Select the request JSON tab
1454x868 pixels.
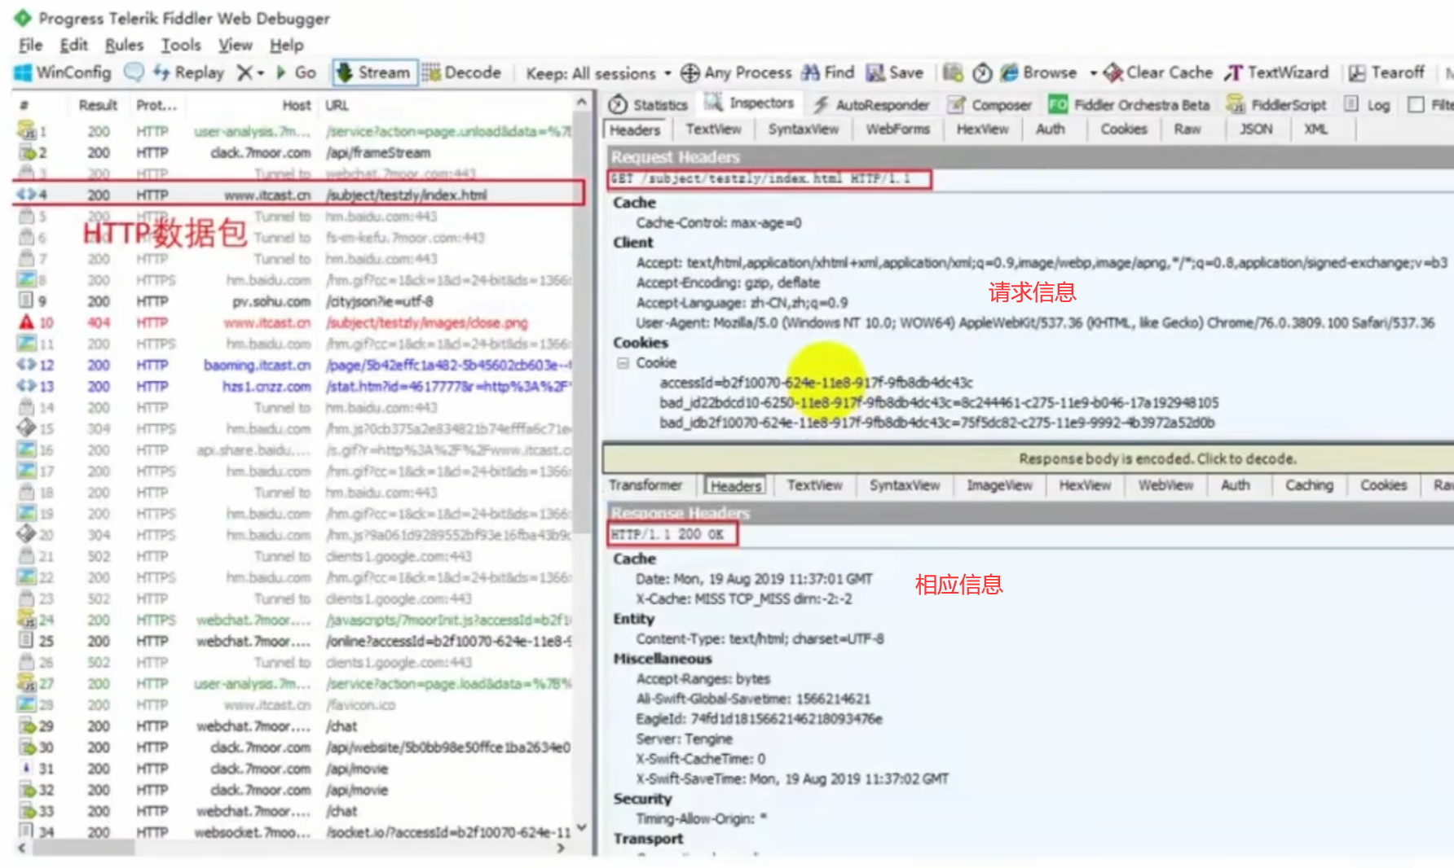pos(1255,129)
